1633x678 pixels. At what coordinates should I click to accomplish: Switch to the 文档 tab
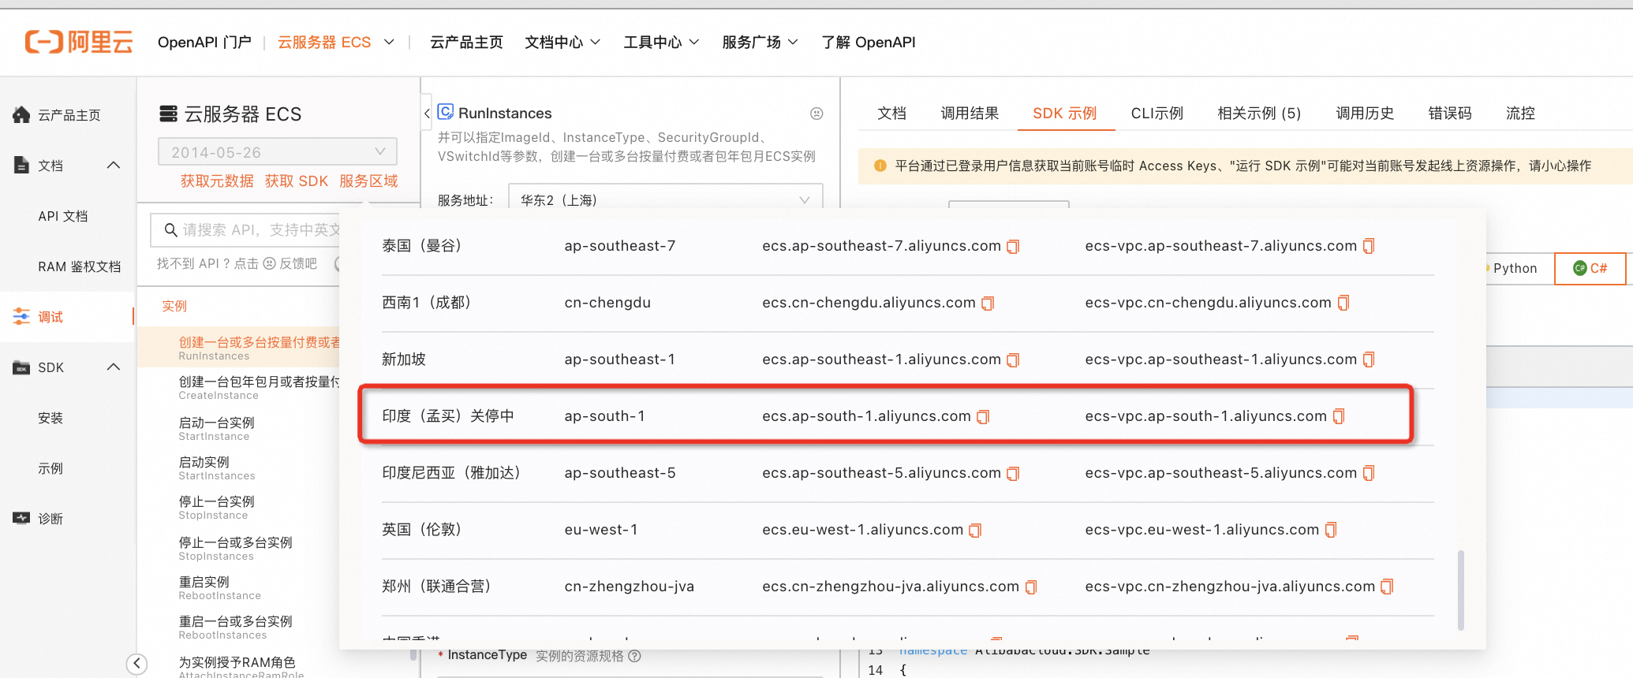pyautogui.click(x=891, y=114)
